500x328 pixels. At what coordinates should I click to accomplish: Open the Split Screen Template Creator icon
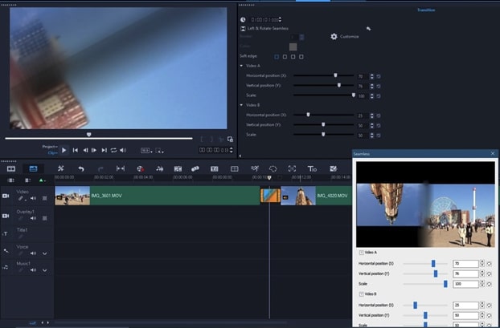pyautogui.click(x=334, y=168)
